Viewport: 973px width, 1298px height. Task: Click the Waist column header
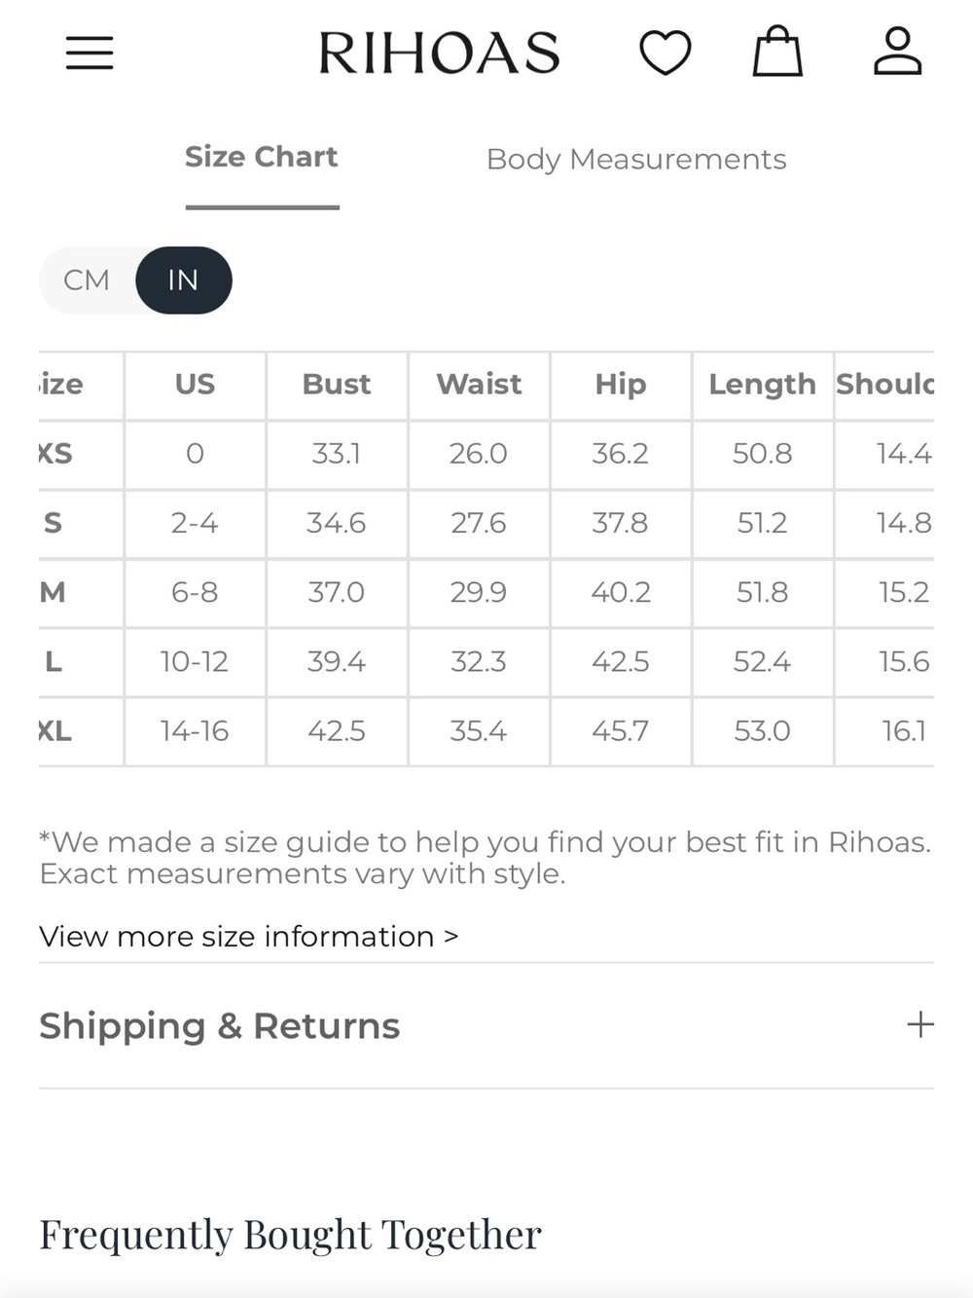click(479, 385)
